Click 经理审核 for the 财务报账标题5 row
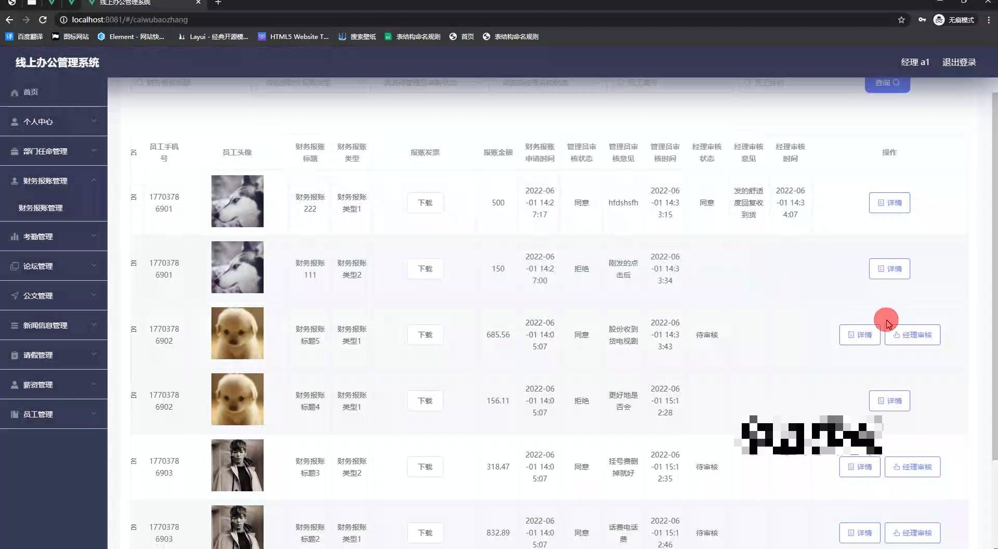 (912, 335)
